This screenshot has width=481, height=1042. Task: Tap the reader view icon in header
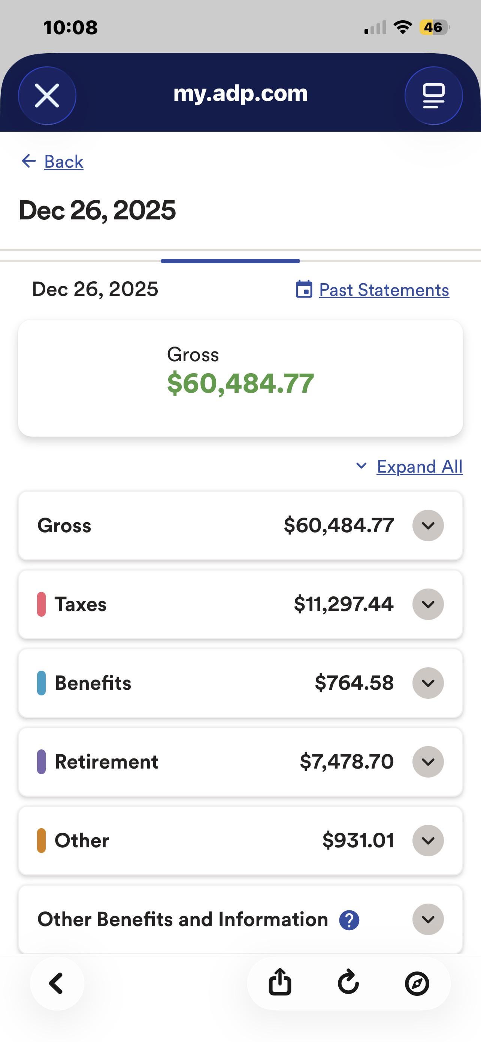pos(433,96)
